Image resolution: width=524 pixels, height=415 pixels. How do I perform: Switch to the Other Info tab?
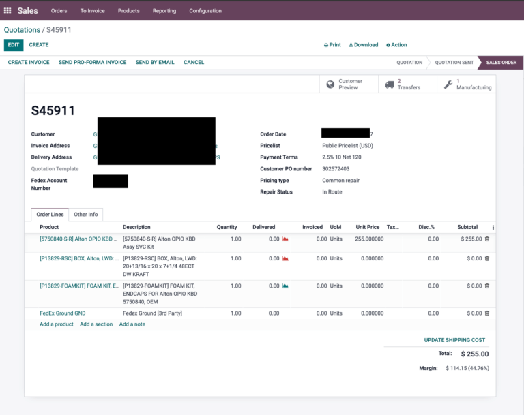tap(86, 215)
